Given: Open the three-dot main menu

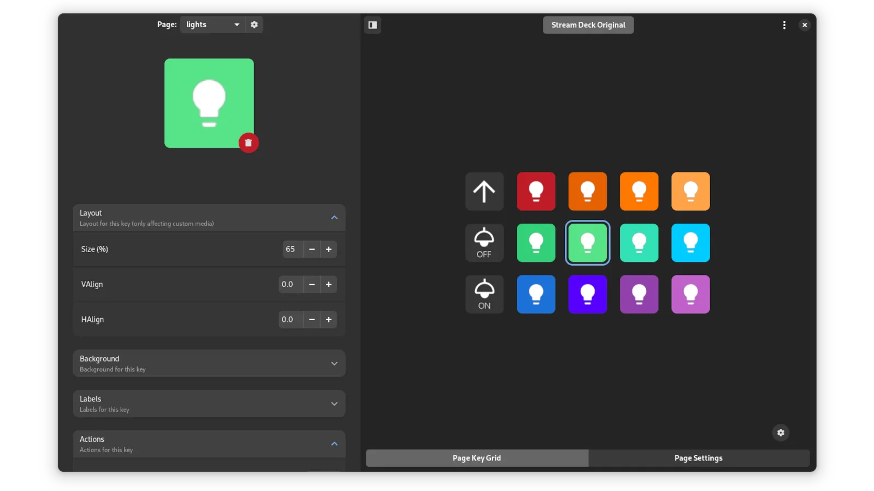Looking at the screenshot, I should [x=784, y=25].
